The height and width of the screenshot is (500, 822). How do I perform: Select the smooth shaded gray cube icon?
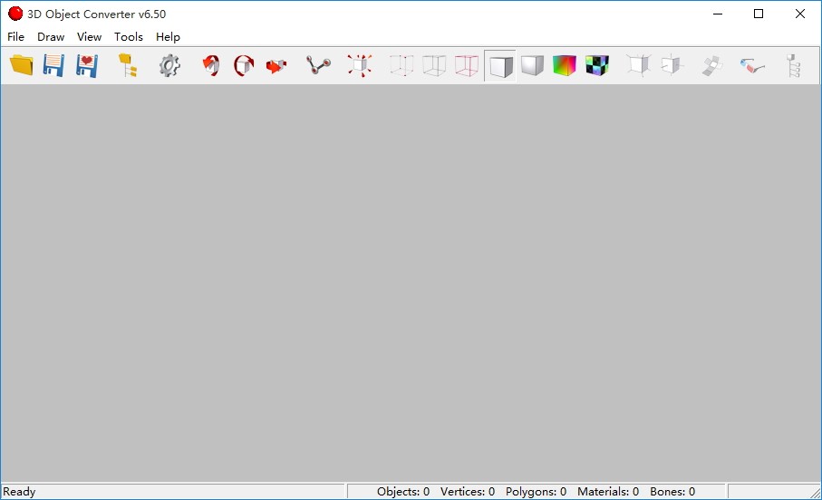click(532, 65)
